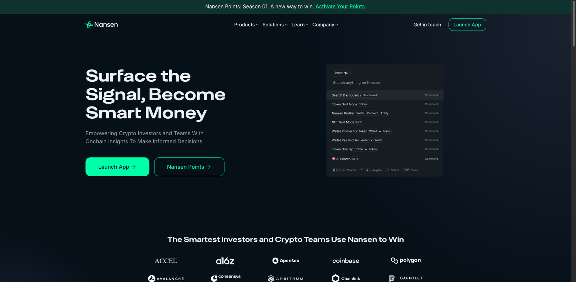Select the Token Overlap command
The height and width of the screenshot is (282, 576).
click(x=384, y=149)
